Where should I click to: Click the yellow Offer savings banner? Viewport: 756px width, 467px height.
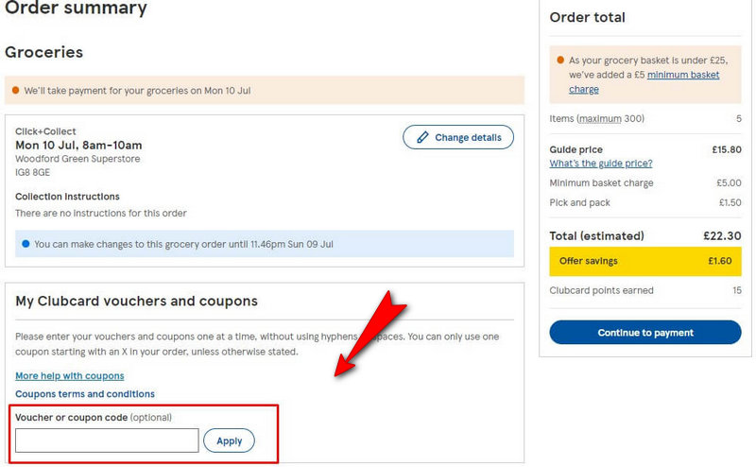point(645,261)
